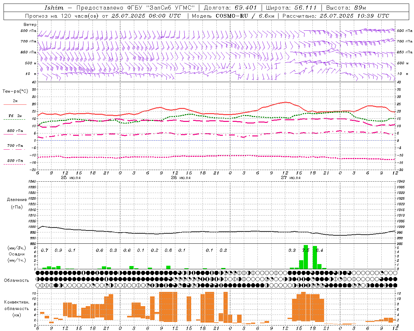Click the "Ветер" wind panel label
The height and width of the screenshot is (331, 414).
[x=30, y=25]
